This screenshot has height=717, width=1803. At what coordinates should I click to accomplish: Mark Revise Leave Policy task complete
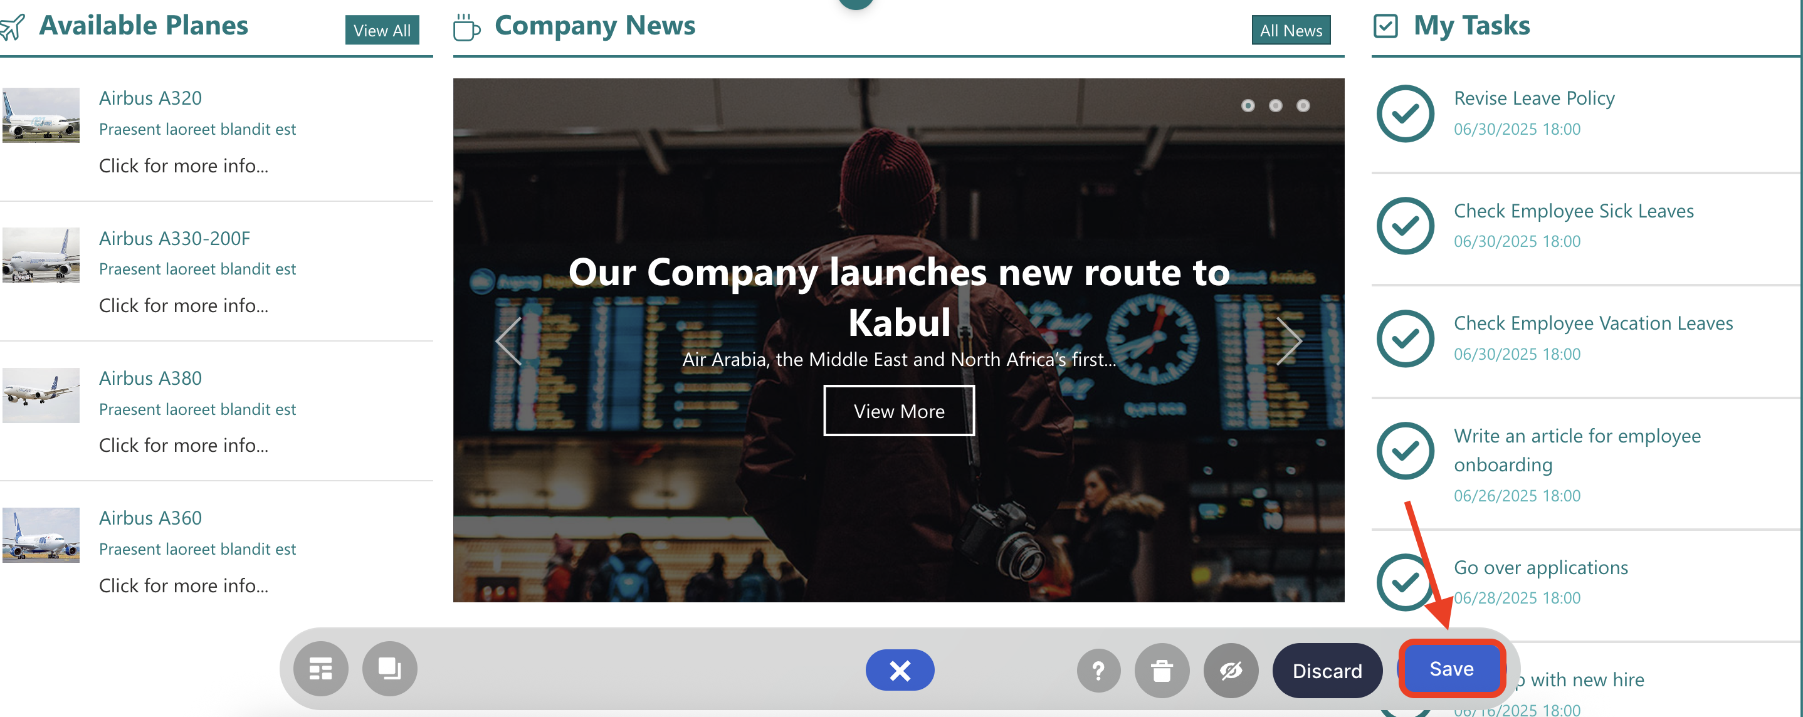tap(1406, 113)
